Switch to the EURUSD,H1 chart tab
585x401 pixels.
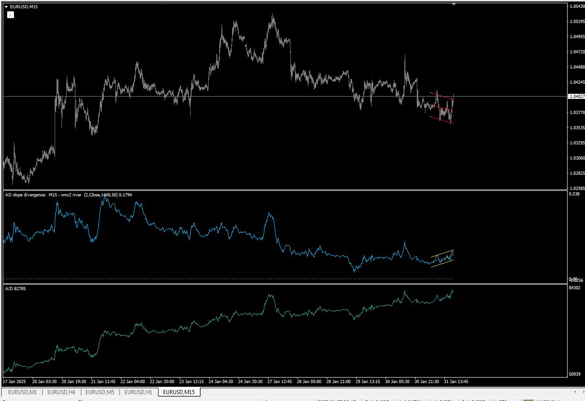click(x=138, y=392)
